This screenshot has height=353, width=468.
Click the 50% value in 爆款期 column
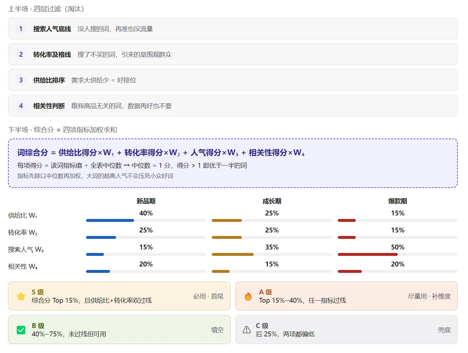coord(398,247)
